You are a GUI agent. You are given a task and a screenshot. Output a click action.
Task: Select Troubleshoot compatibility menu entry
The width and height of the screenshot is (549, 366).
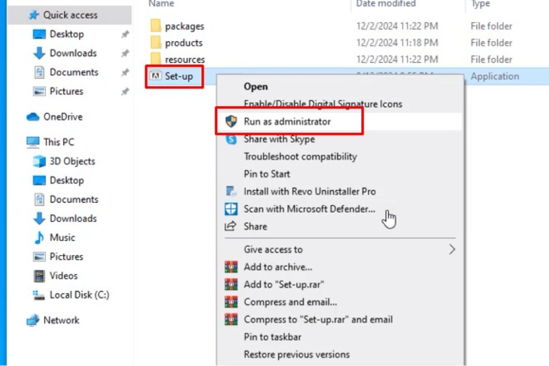[300, 157]
